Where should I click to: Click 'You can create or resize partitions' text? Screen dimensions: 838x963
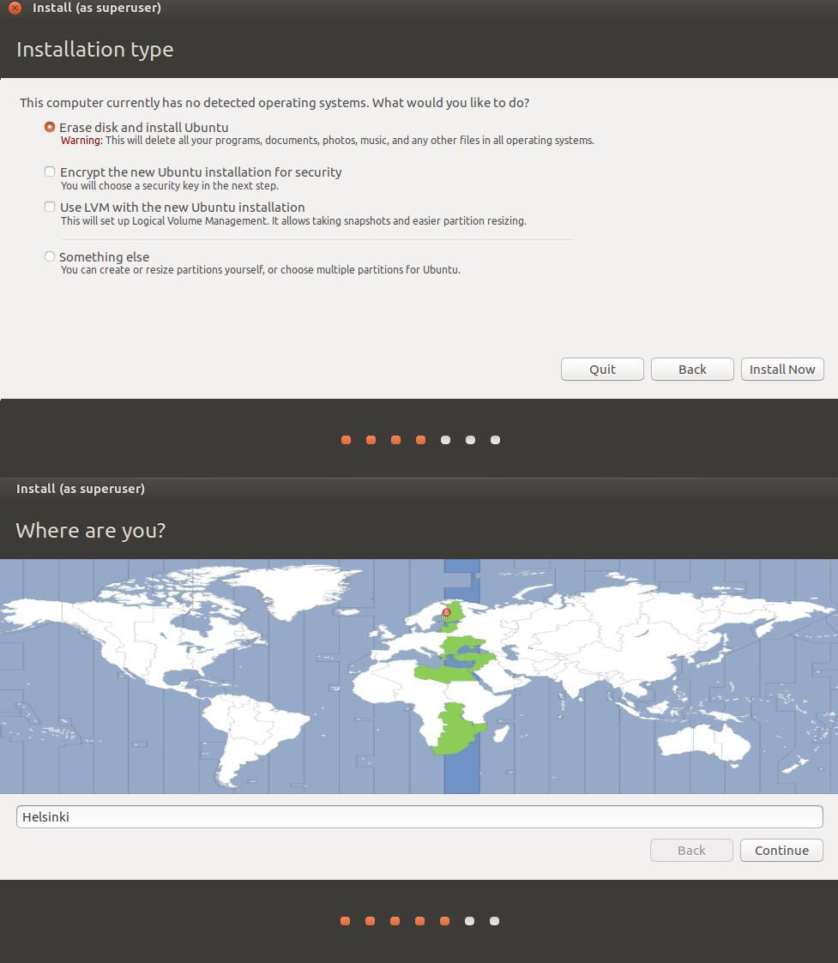[x=261, y=269]
